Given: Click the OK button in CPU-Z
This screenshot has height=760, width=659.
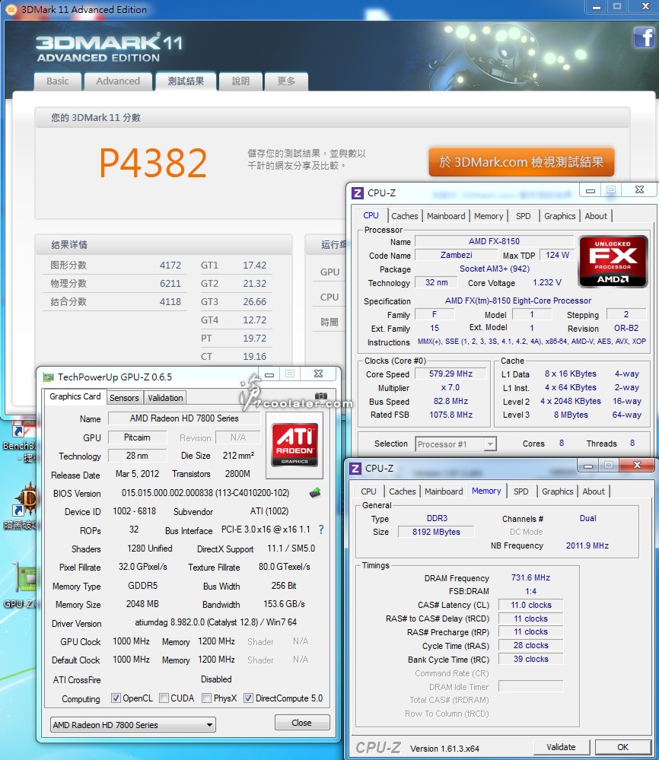Looking at the screenshot, I should [622, 747].
